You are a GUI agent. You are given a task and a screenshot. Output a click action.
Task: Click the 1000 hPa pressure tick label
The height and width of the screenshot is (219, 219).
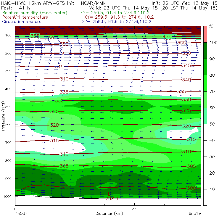click(7, 197)
